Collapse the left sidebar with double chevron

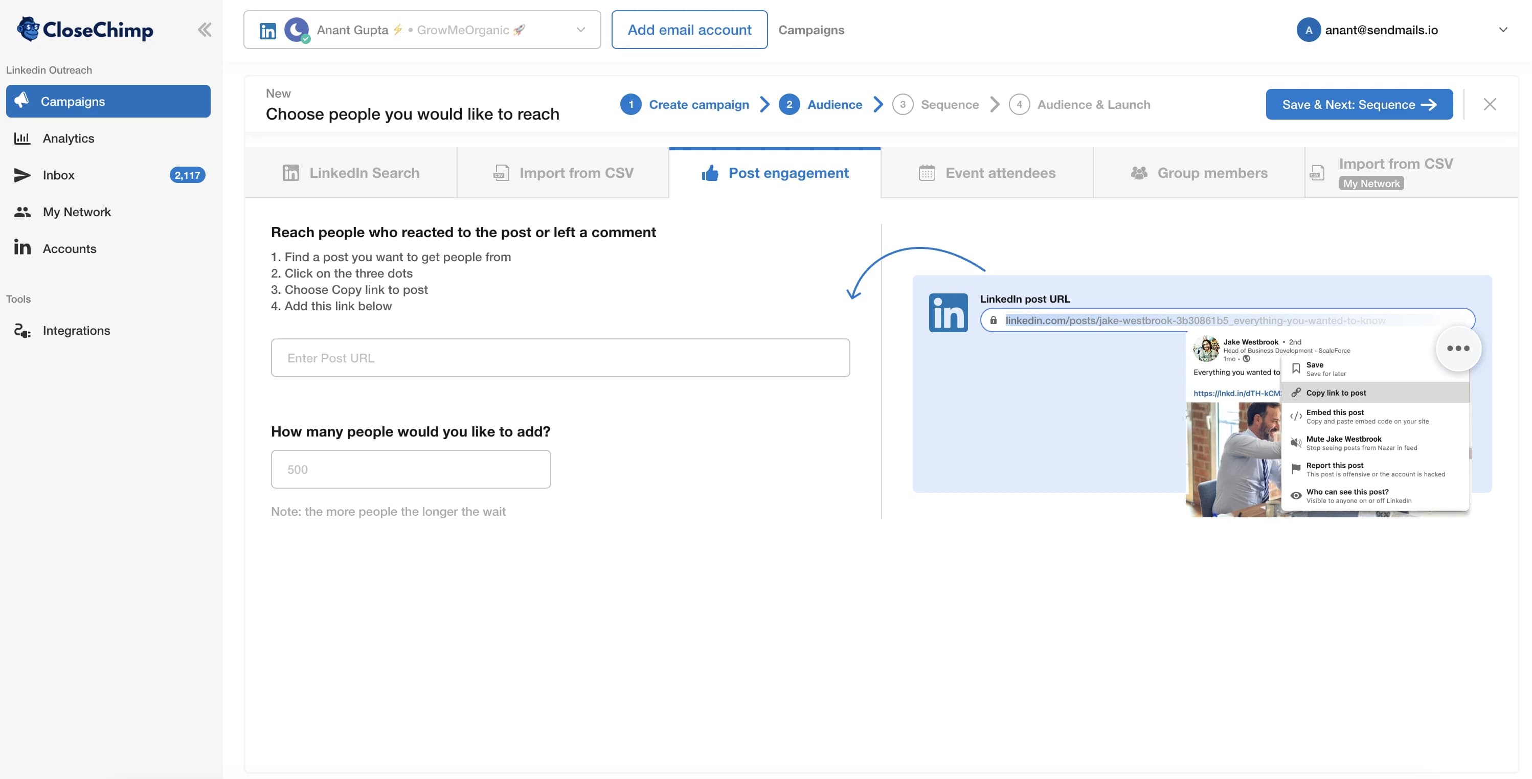205,29
